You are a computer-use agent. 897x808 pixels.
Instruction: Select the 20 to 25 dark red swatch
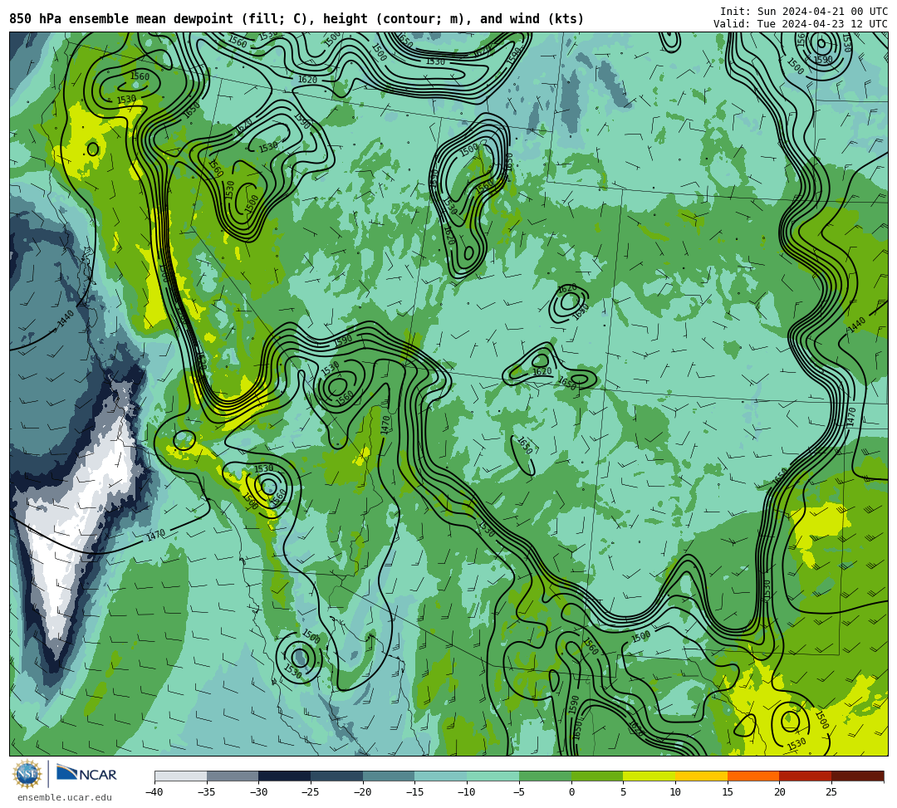pyautogui.click(x=806, y=776)
